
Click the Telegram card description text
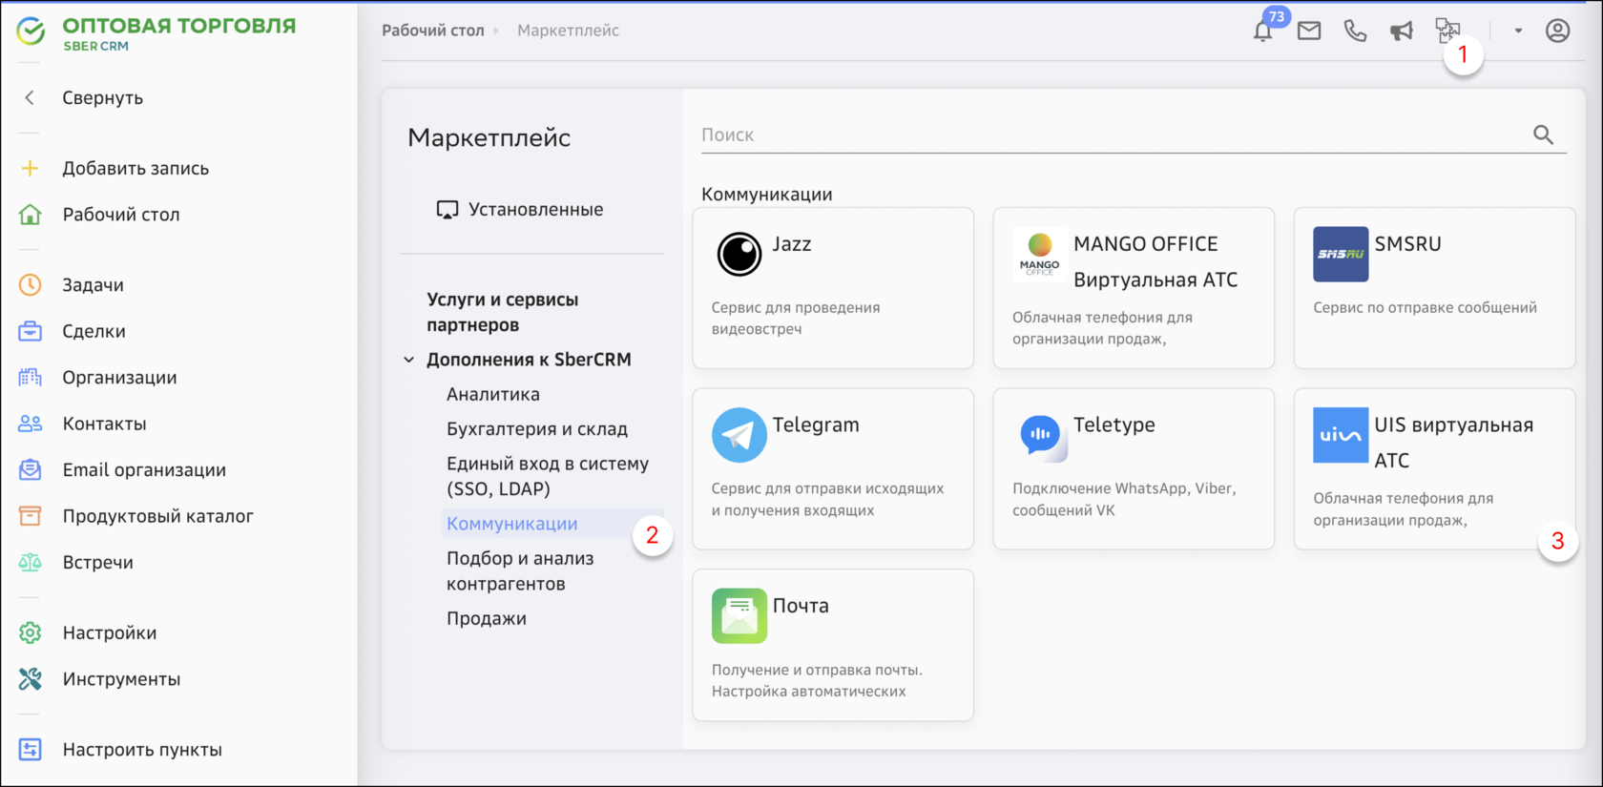coord(827,499)
